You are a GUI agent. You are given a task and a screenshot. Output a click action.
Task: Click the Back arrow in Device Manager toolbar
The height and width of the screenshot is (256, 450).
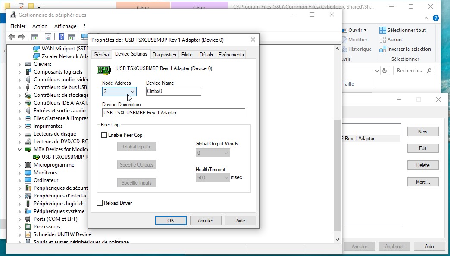pos(12,37)
